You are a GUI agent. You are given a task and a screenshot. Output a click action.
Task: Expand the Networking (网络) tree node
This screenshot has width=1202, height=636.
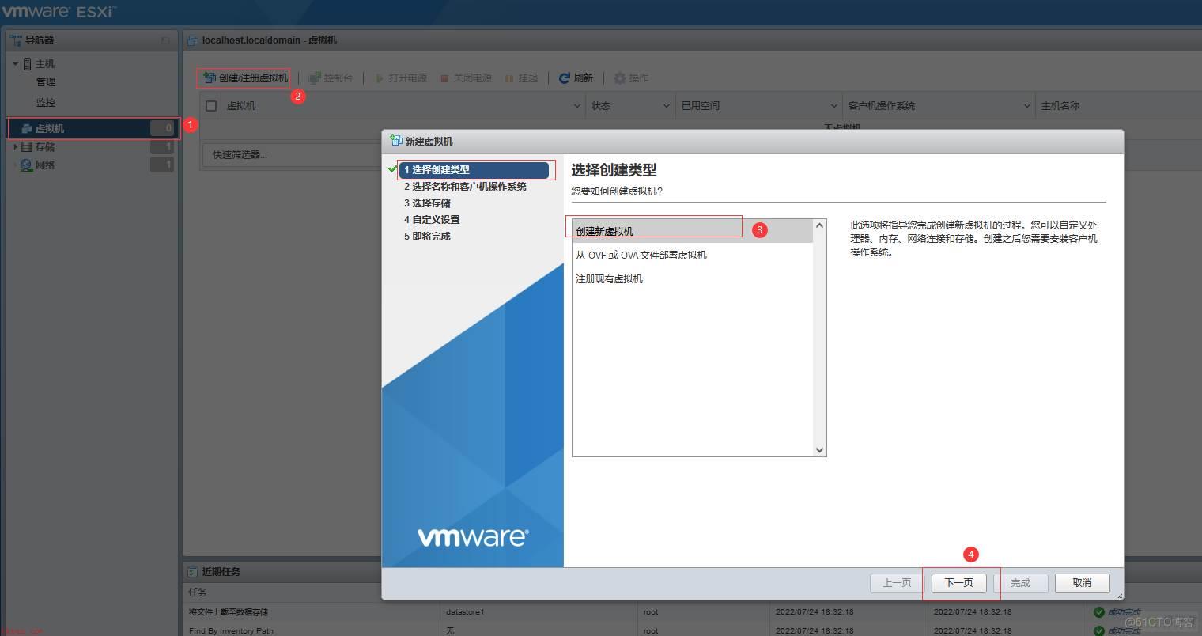pyautogui.click(x=15, y=165)
